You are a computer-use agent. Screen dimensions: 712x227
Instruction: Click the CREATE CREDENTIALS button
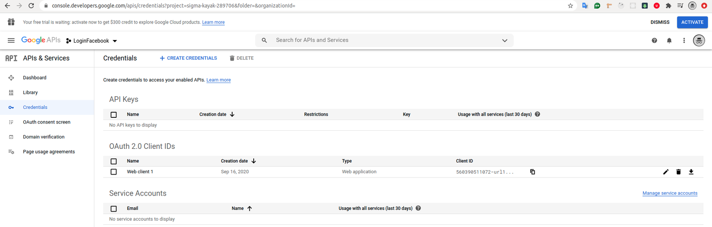(188, 58)
